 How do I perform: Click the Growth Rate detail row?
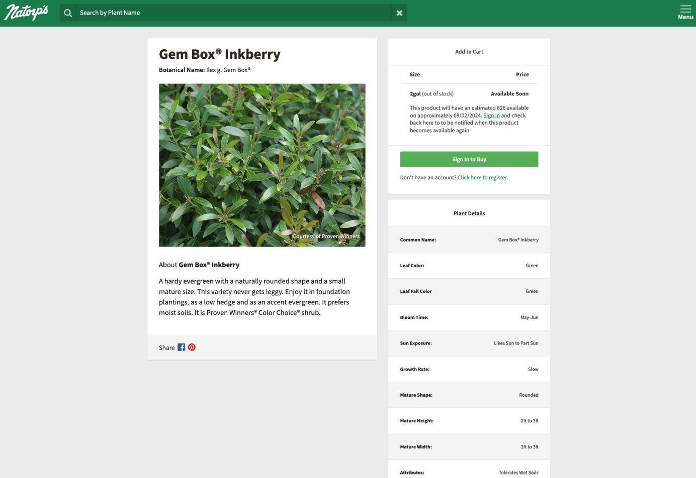click(x=469, y=369)
